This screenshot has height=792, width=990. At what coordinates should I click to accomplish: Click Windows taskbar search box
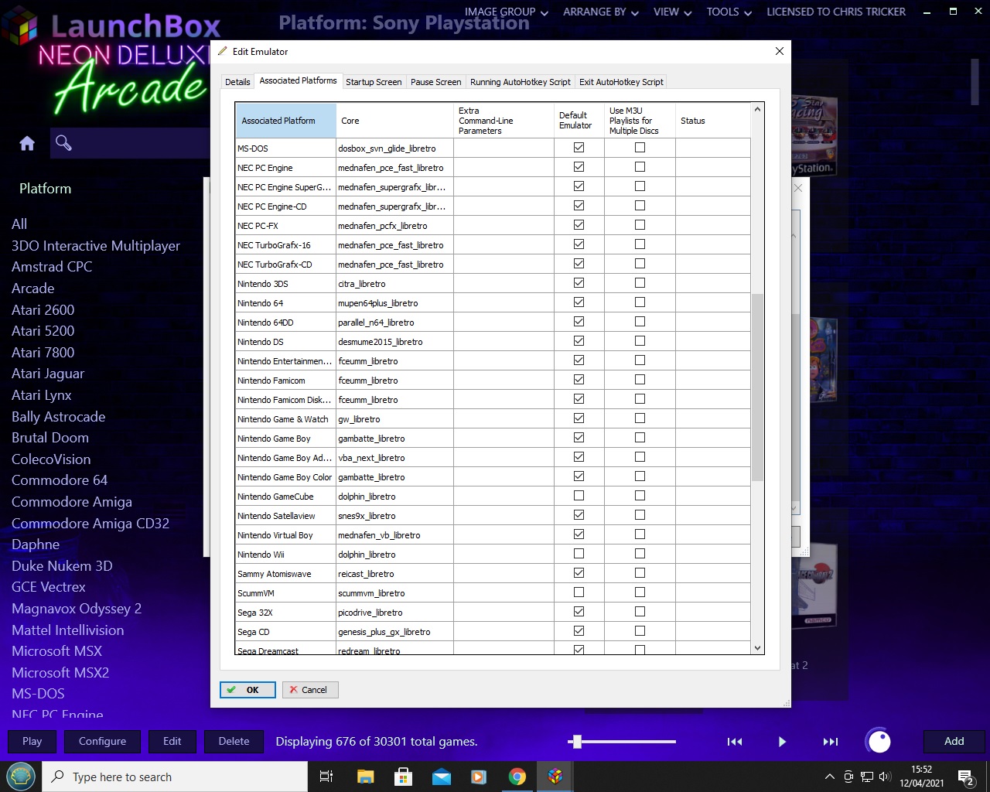tap(175, 777)
